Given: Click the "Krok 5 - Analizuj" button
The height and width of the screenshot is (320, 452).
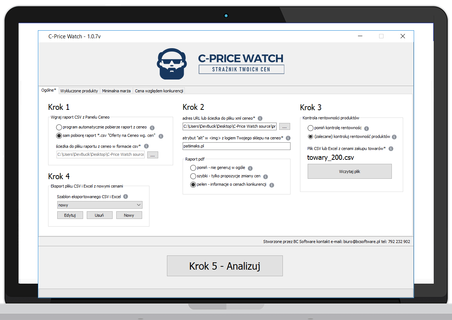Looking at the screenshot, I should coord(225,266).
